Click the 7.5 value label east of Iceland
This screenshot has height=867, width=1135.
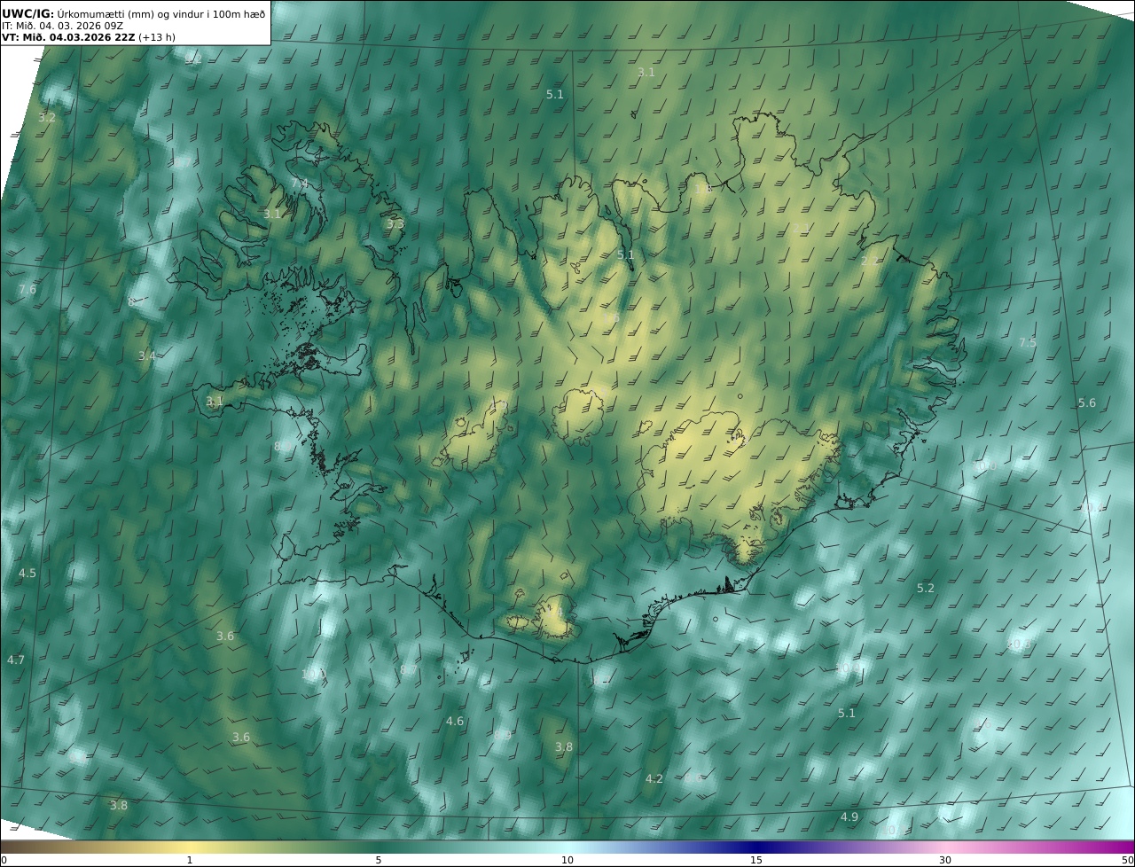click(1027, 342)
